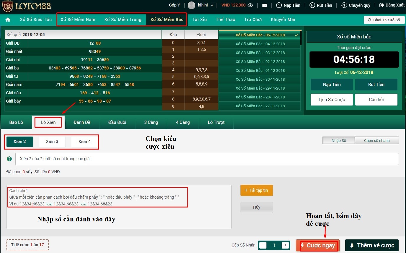
Task: Click Cược ngay bet button
Action: [318, 246]
